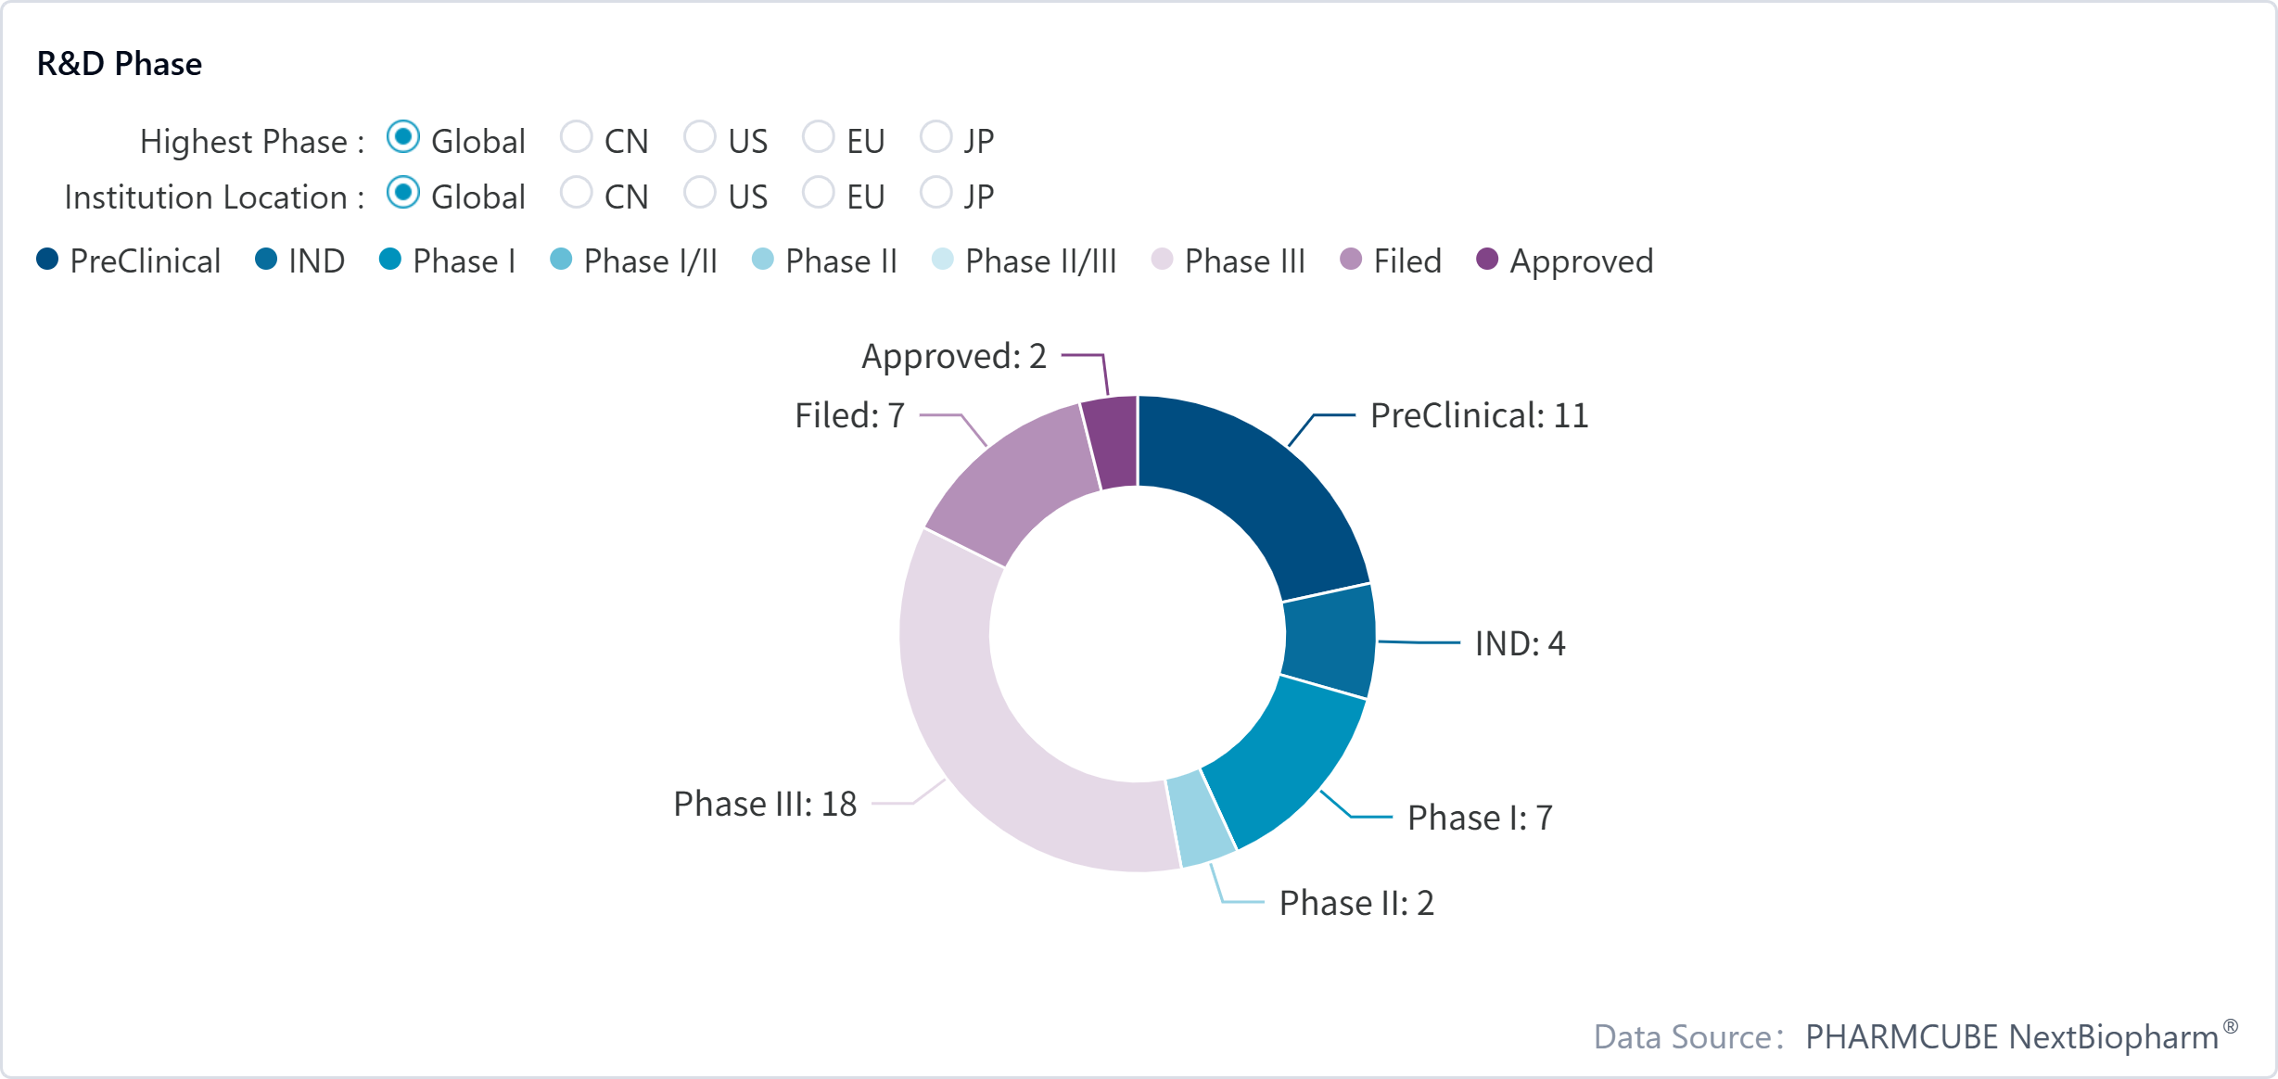Click the Filed legend marker
The height and width of the screenshot is (1079, 2278).
coord(1352,260)
